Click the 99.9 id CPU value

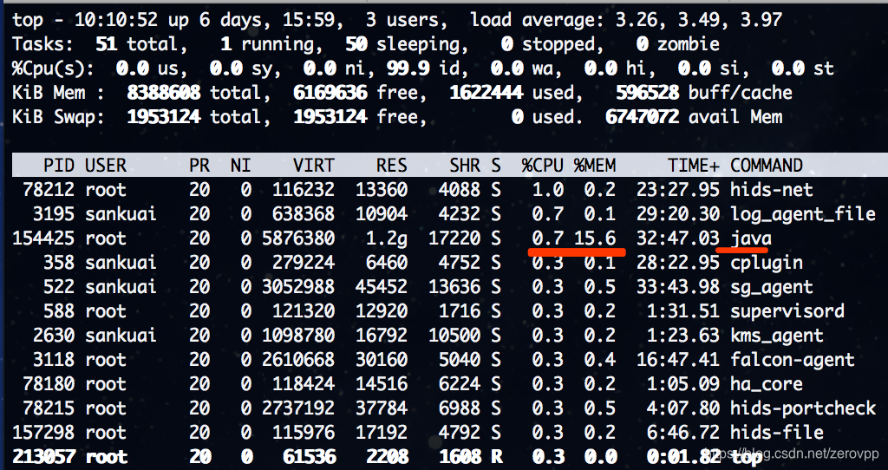pyautogui.click(x=408, y=69)
